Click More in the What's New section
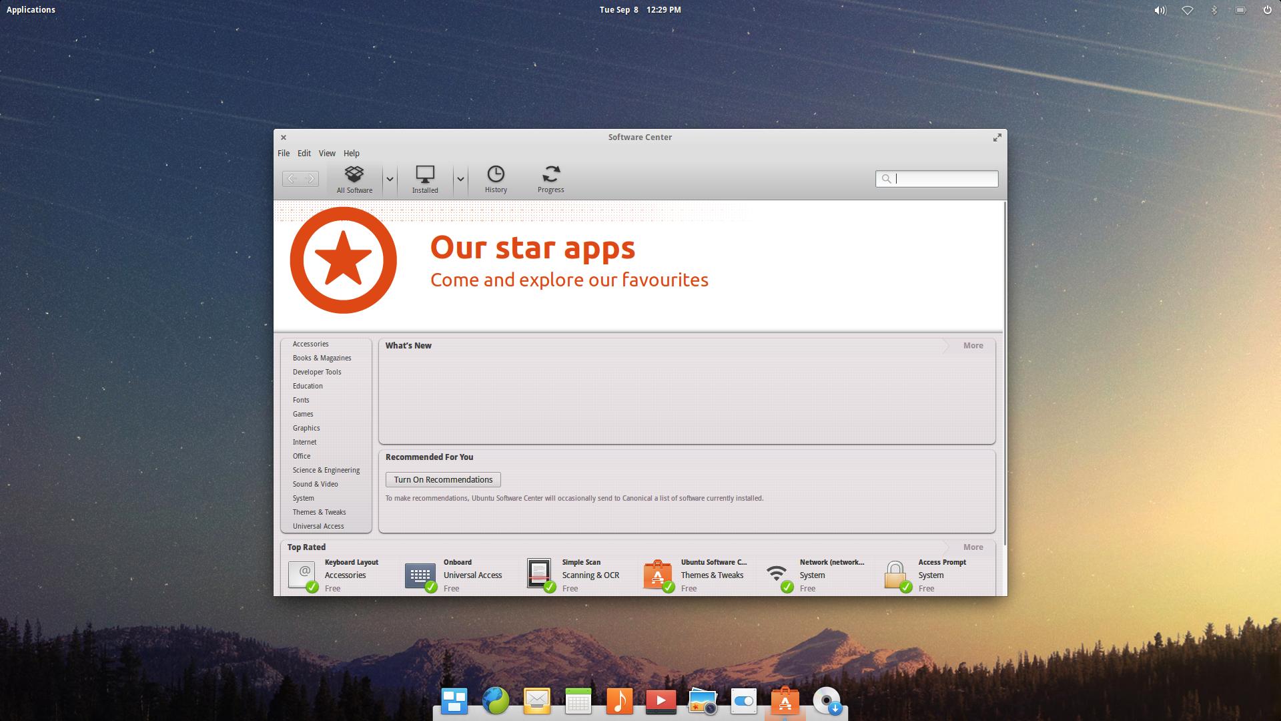 [973, 345]
